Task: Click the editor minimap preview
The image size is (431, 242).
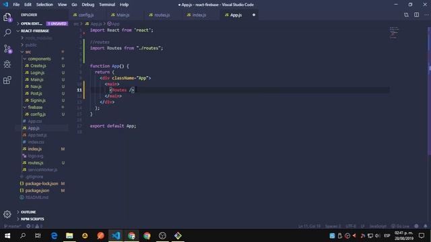Action: (394, 33)
